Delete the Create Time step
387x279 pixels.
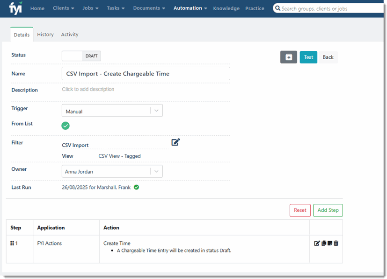[x=336, y=243]
